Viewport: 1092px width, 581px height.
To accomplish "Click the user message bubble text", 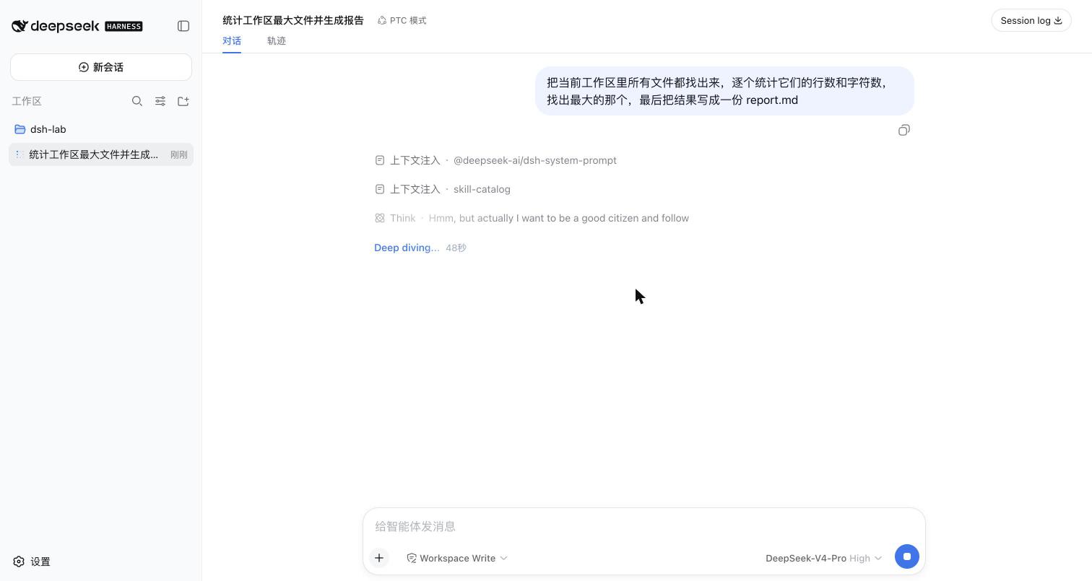I will pos(724,91).
